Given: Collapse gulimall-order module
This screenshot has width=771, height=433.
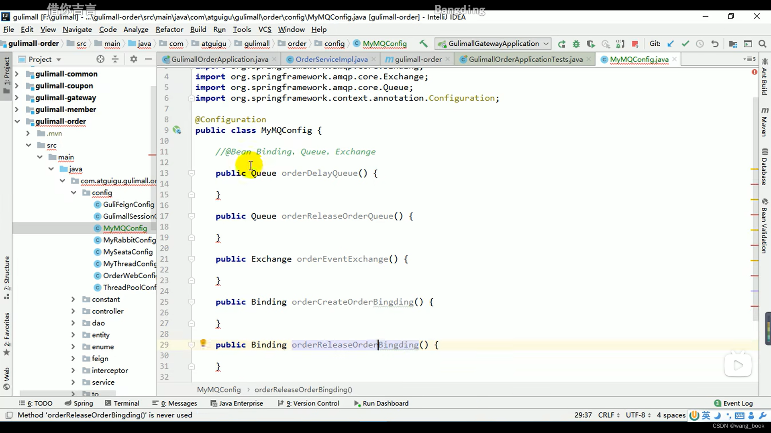Looking at the screenshot, I should [17, 121].
